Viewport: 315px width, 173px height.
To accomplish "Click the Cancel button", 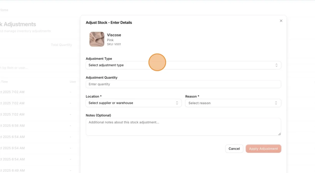I will point(234,149).
